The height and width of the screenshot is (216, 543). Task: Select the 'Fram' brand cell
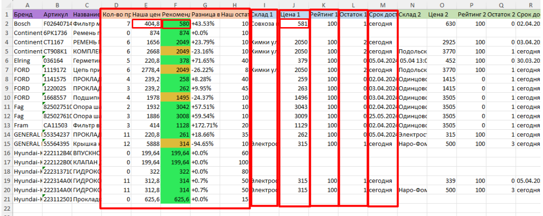(x=27, y=125)
